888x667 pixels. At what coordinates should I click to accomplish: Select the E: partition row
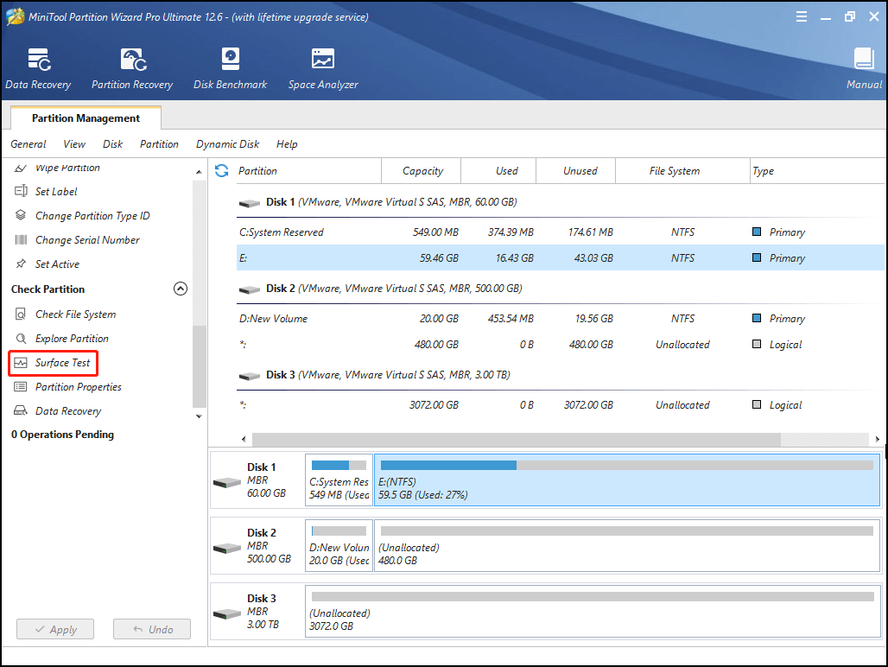(560, 257)
